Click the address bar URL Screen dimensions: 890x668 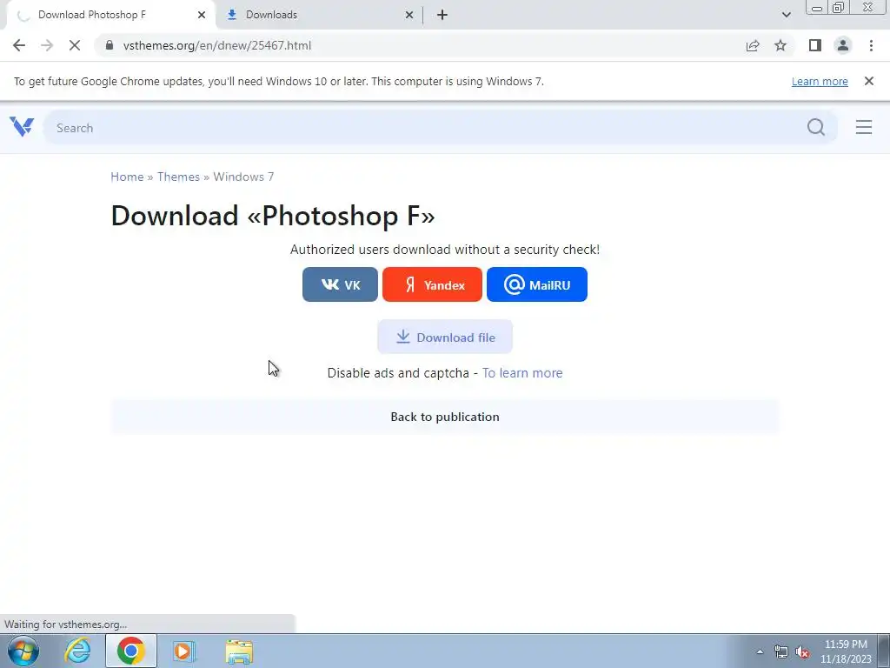pos(217,45)
